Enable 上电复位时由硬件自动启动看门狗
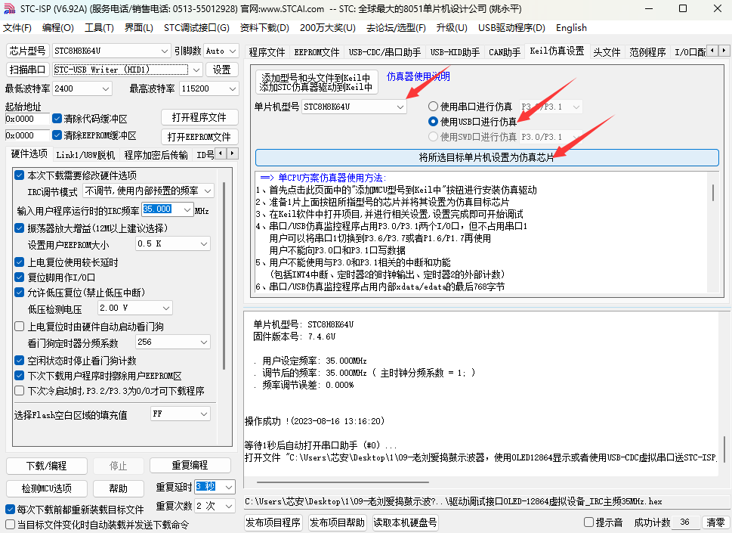 click(x=19, y=326)
